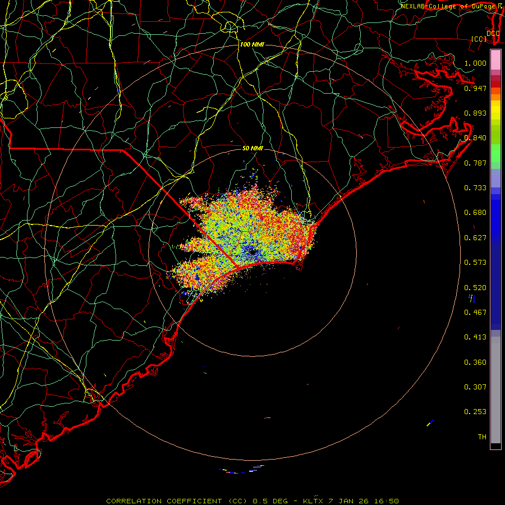The image size is (505, 505).
Task: Click the 0.733 legend value
Action: (475, 188)
